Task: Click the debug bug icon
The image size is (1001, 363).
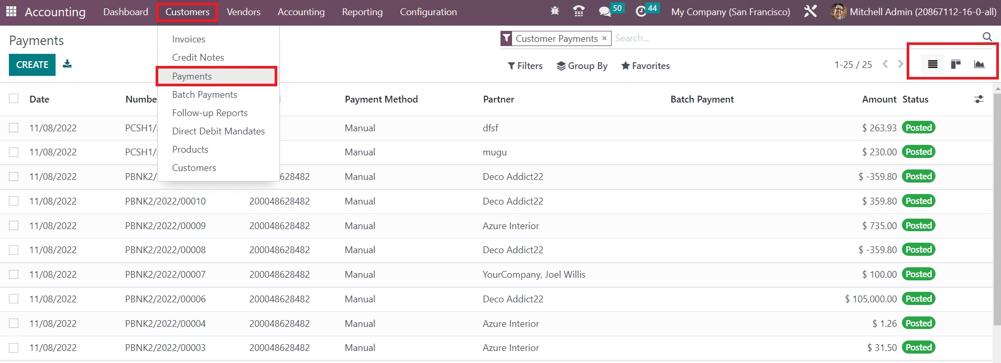Action: point(555,11)
